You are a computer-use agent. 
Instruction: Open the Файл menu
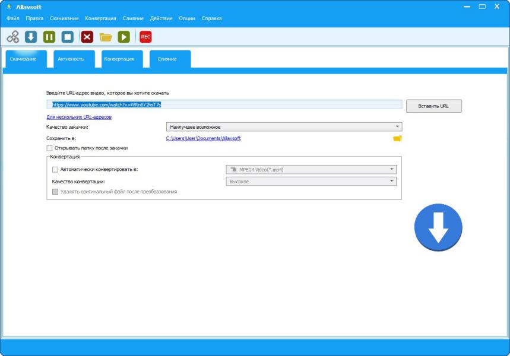coord(12,18)
